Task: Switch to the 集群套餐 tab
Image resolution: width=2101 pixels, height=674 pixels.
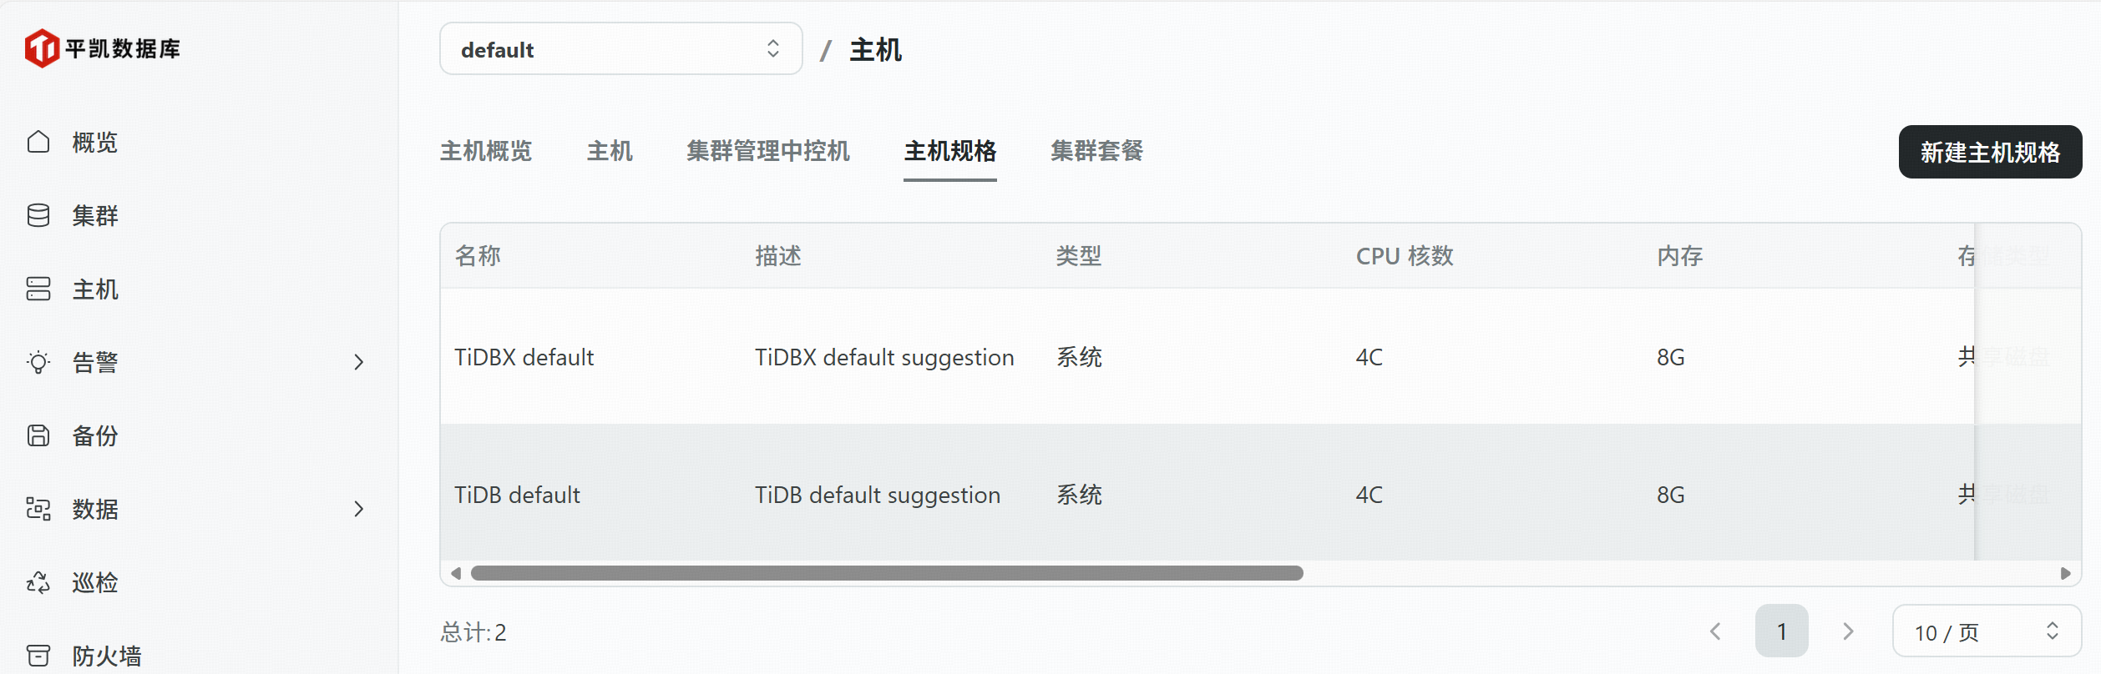Action: click(x=1096, y=151)
